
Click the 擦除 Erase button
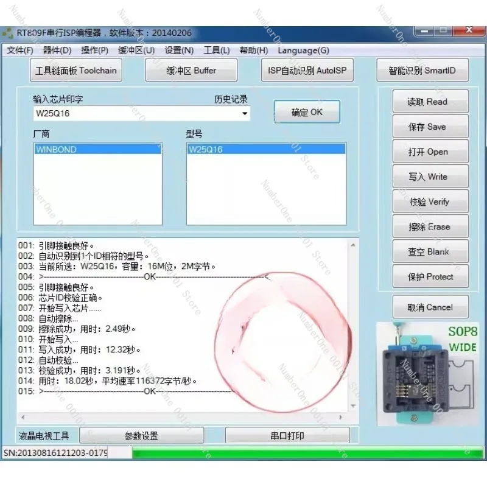(x=430, y=226)
